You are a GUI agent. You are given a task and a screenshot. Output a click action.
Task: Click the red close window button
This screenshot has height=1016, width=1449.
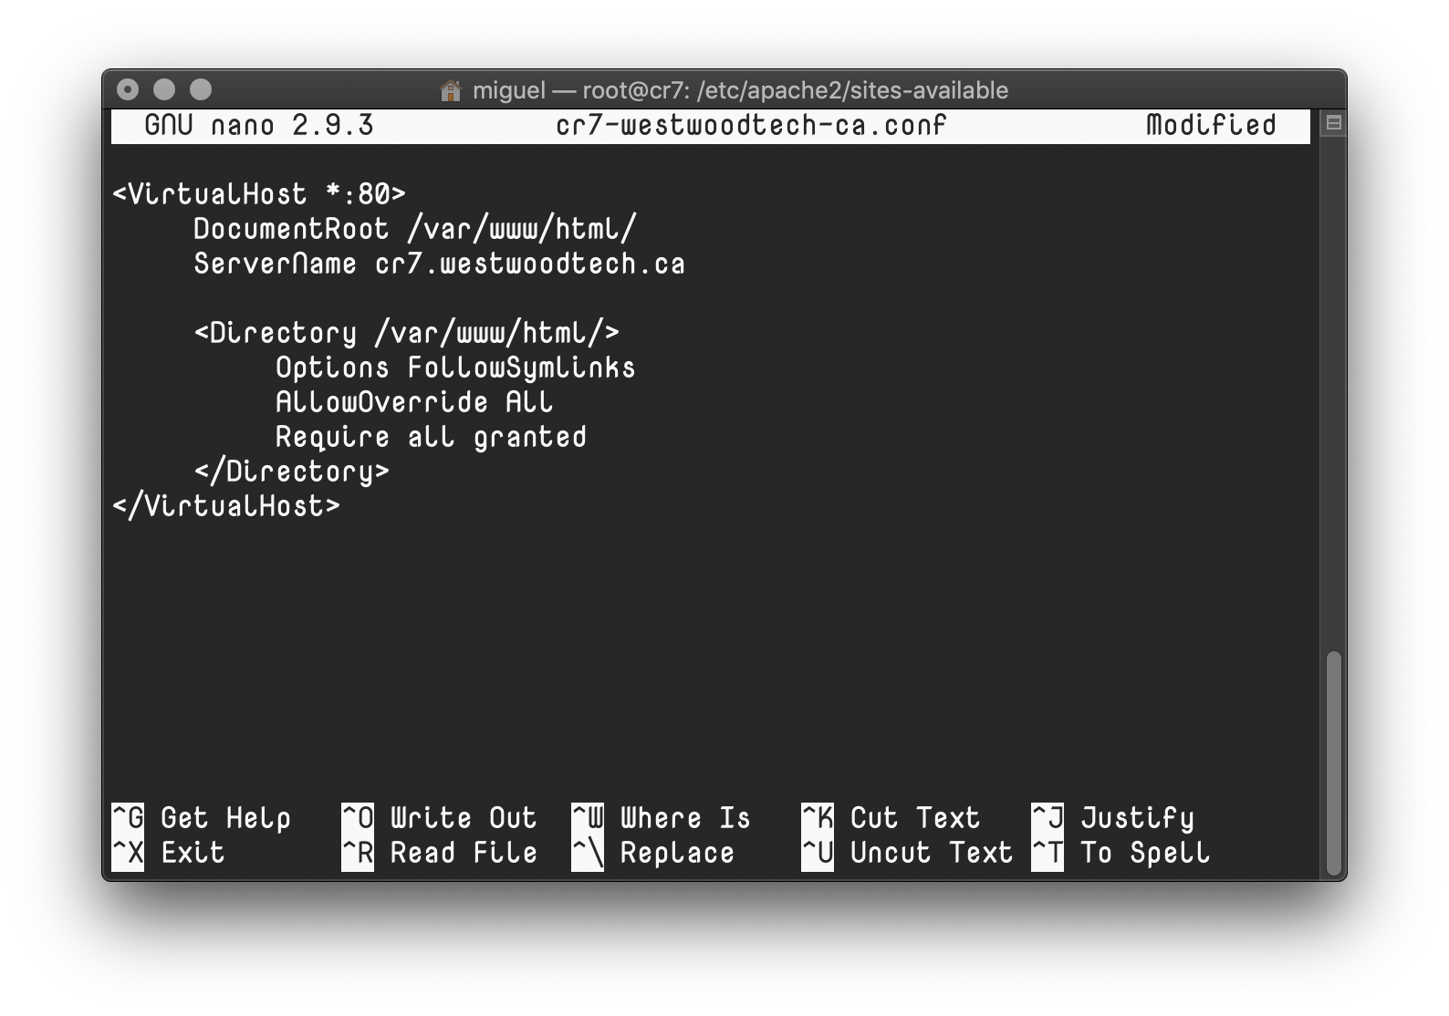(x=129, y=89)
